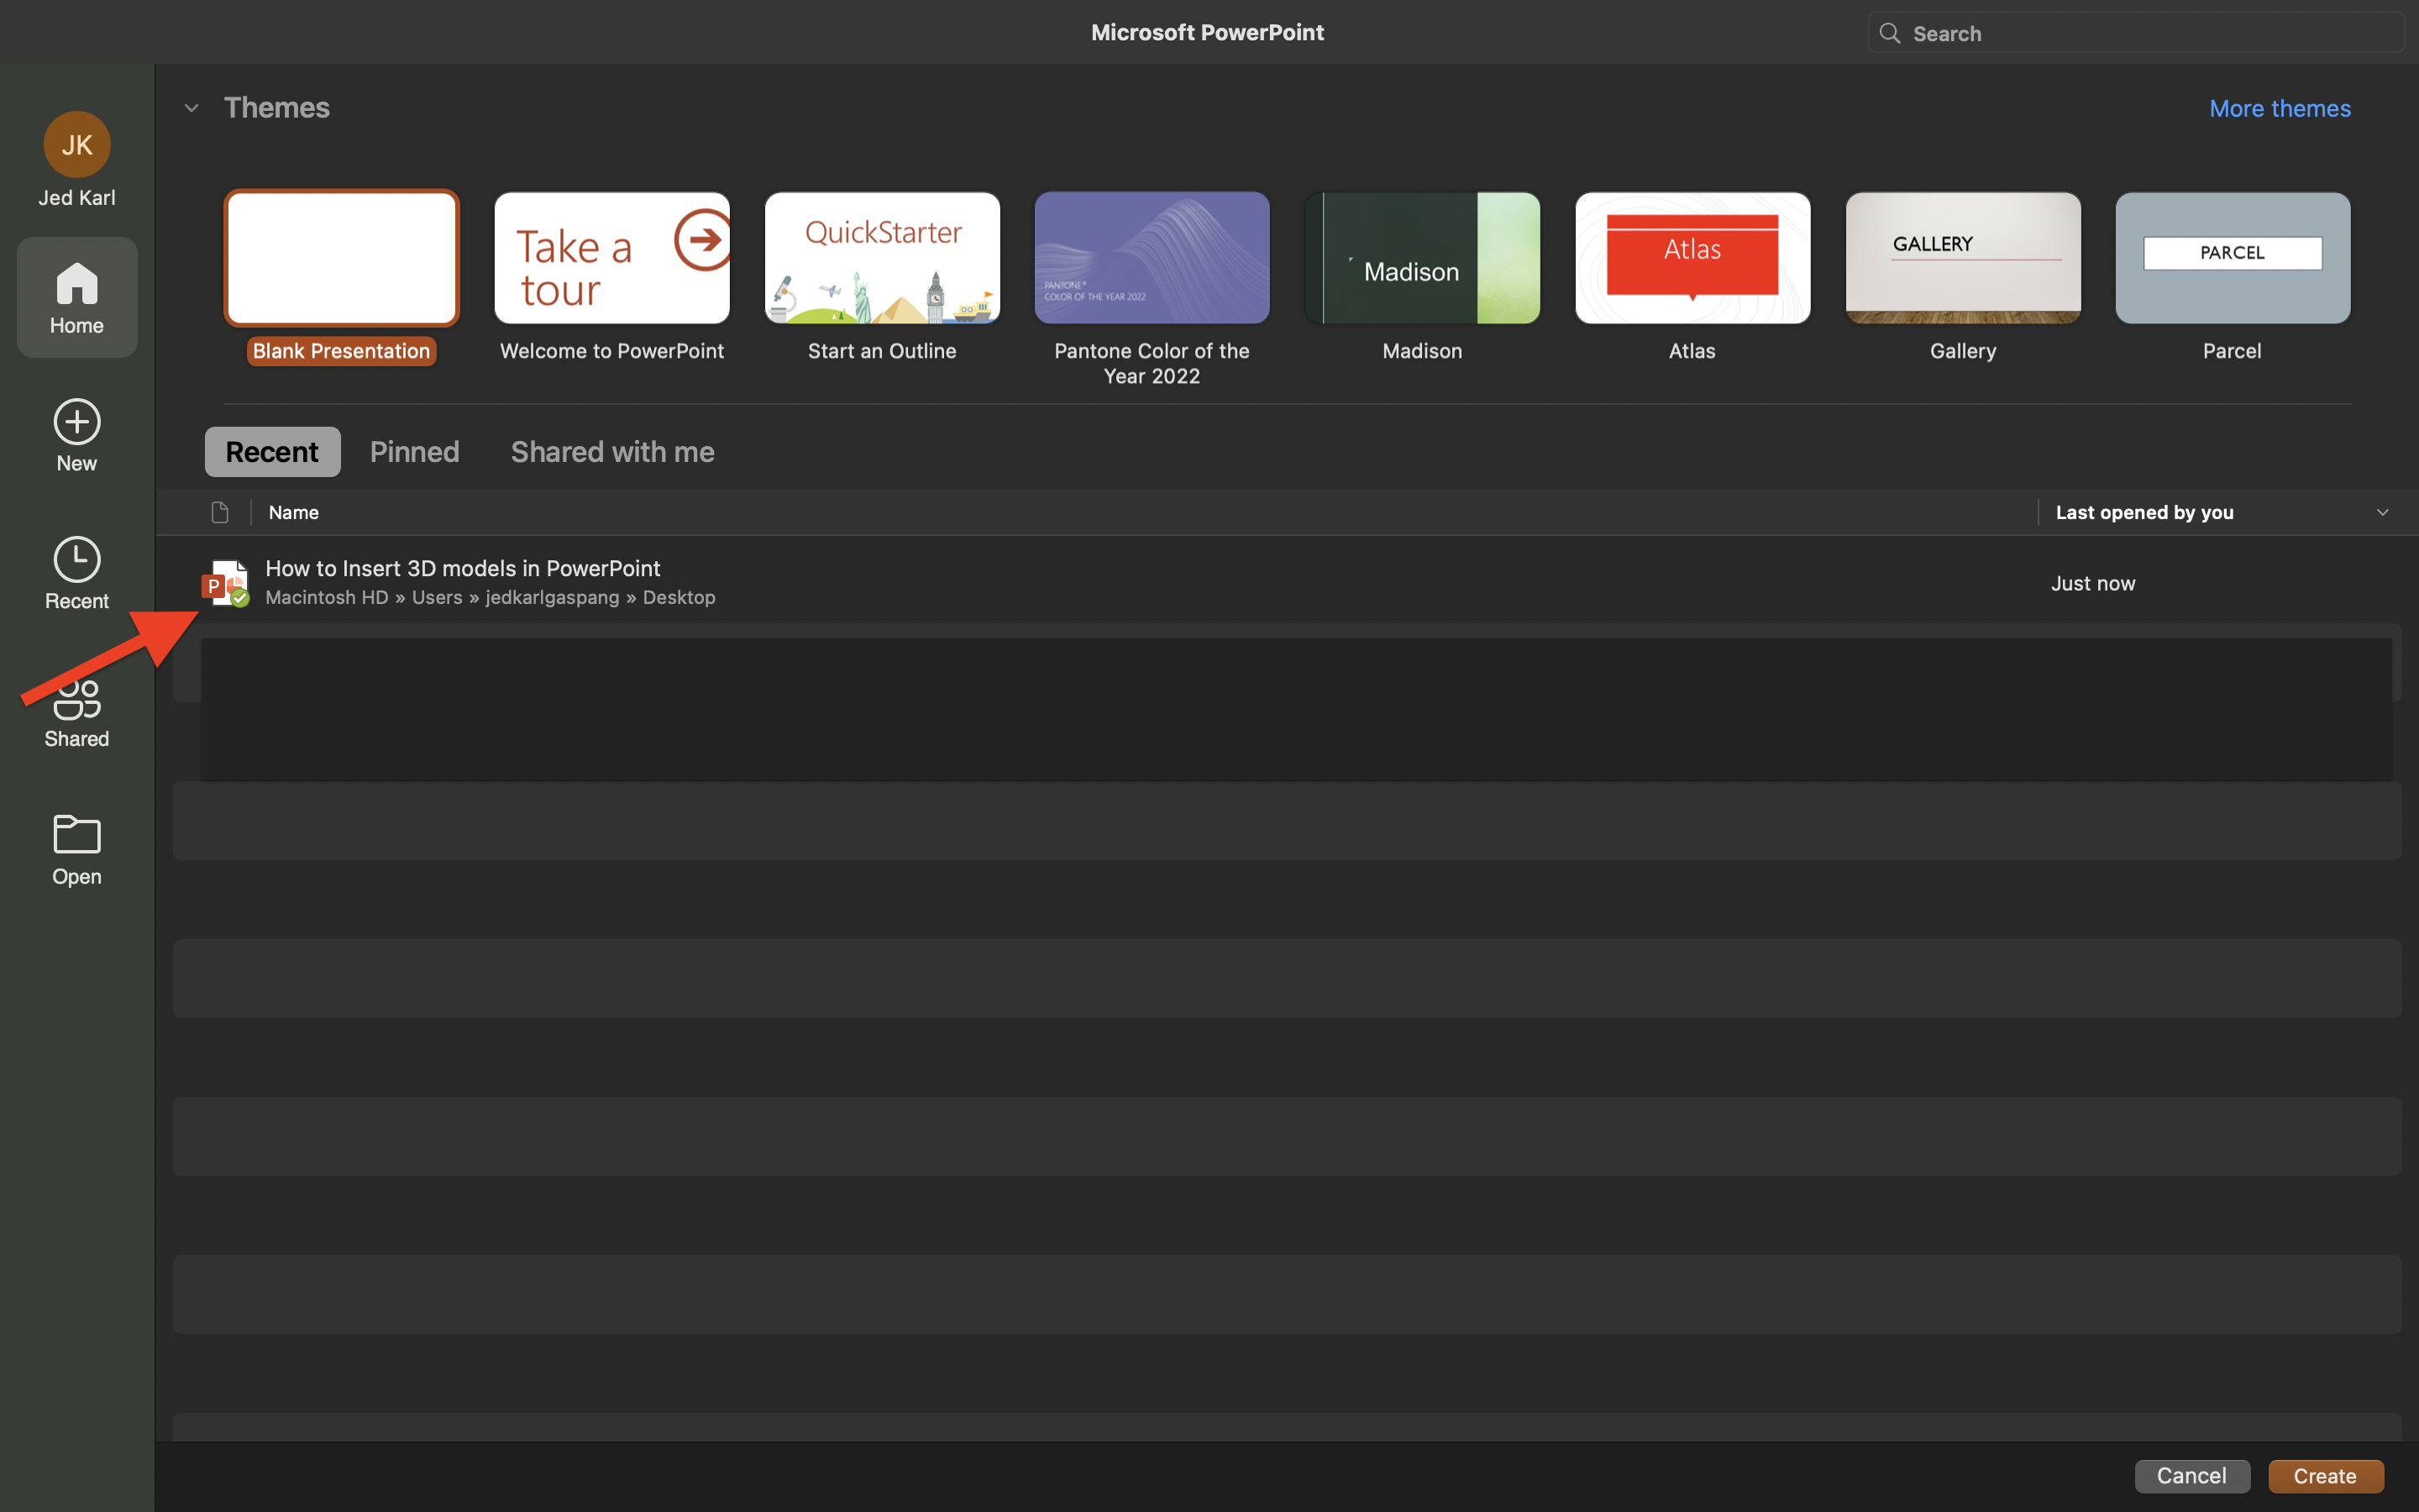
Task: Switch to the Shared with me tab
Action: pos(611,451)
